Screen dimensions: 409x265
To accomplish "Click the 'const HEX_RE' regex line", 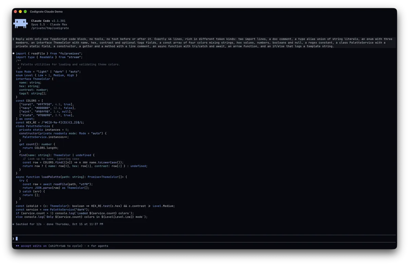I will pos(50,122).
